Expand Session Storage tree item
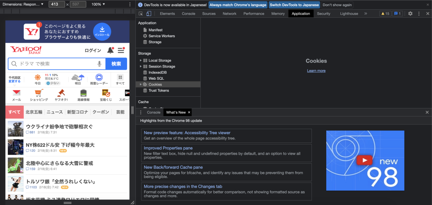The width and height of the screenshot is (432, 205). pyautogui.click(x=141, y=67)
